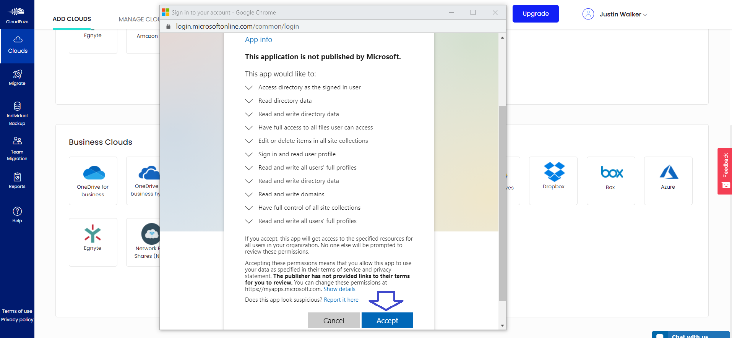Open Team Migration in sidebar
The height and width of the screenshot is (338, 732).
click(17, 149)
